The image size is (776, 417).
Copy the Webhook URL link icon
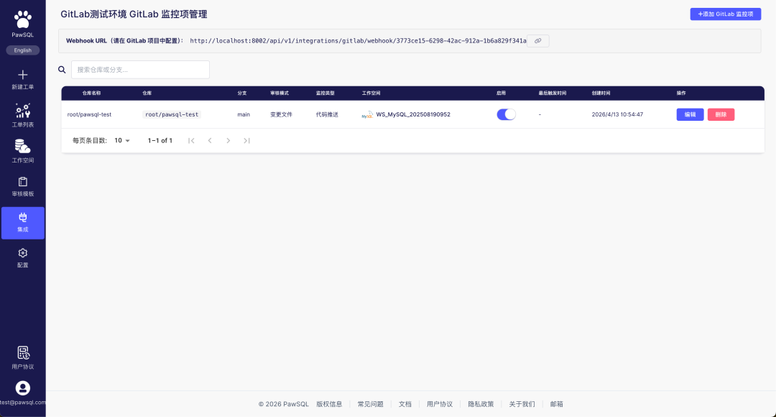(x=538, y=40)
